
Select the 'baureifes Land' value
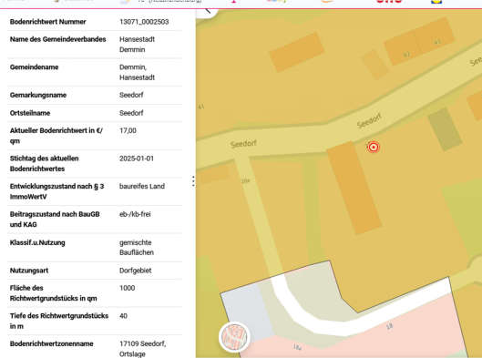[142, 186]
